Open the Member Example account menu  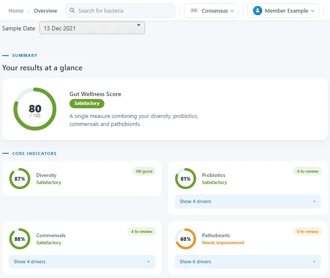pos(283,11)
